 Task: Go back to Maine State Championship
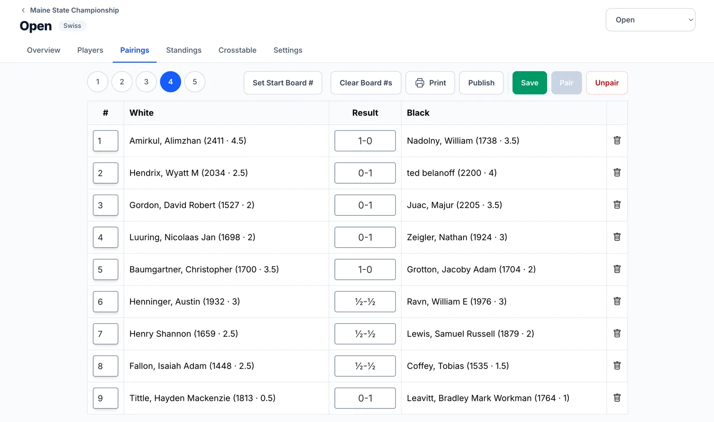[x=70, y=10]
